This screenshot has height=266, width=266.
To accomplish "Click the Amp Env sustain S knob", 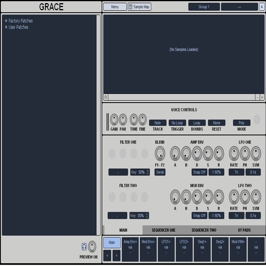I will pos(208,154).
